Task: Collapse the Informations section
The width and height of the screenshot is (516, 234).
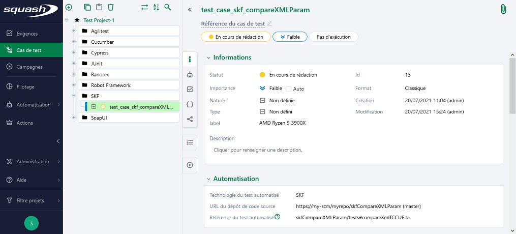Action: pyautogui.click(x=208, y=57)
